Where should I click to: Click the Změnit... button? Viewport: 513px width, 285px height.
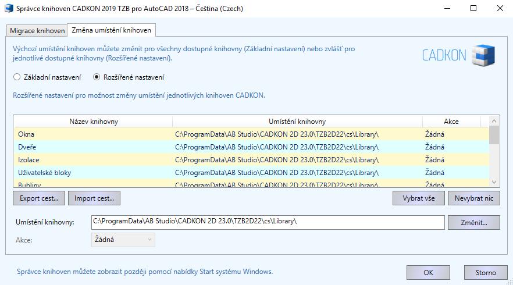click(x=473, y=223)
